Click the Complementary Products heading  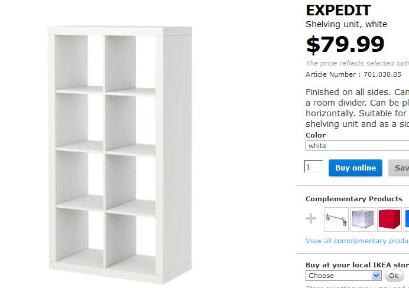[353, 199]
